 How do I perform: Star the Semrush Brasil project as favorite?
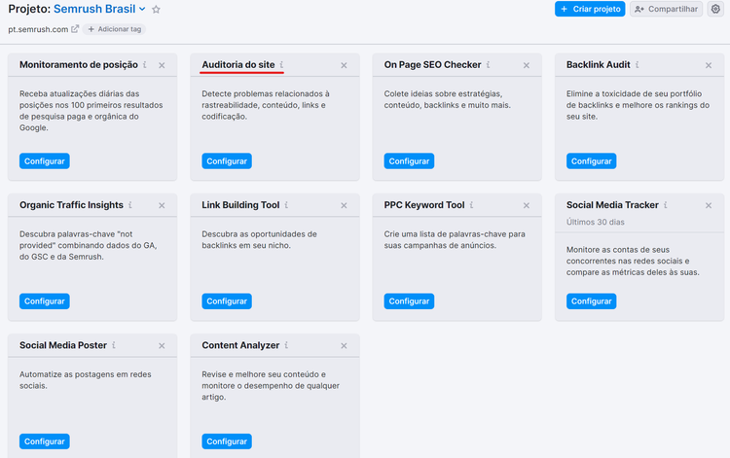(156, 10)
